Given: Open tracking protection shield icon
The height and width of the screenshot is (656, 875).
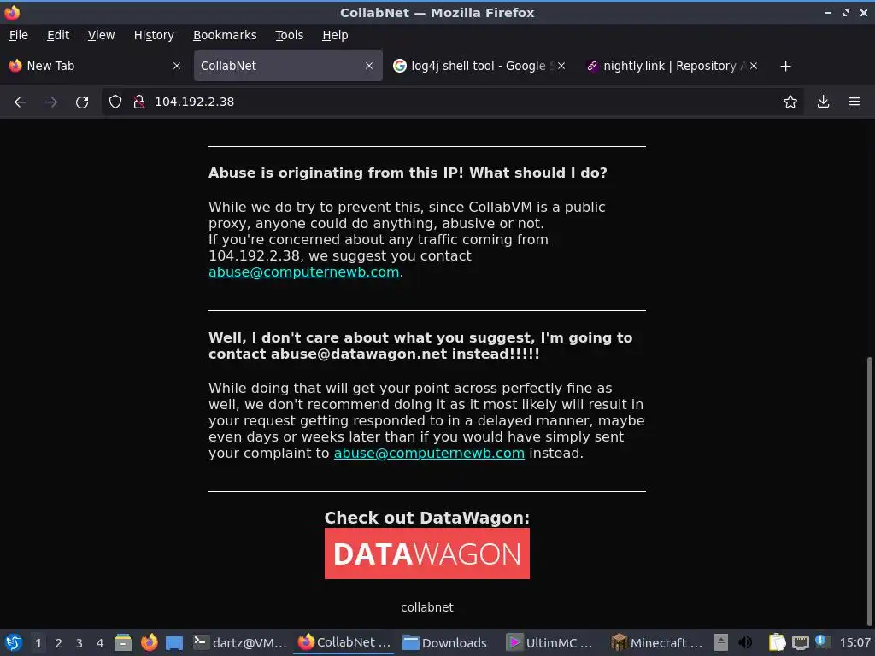Looking at the screenshot, I should click(x=115, y=102).
